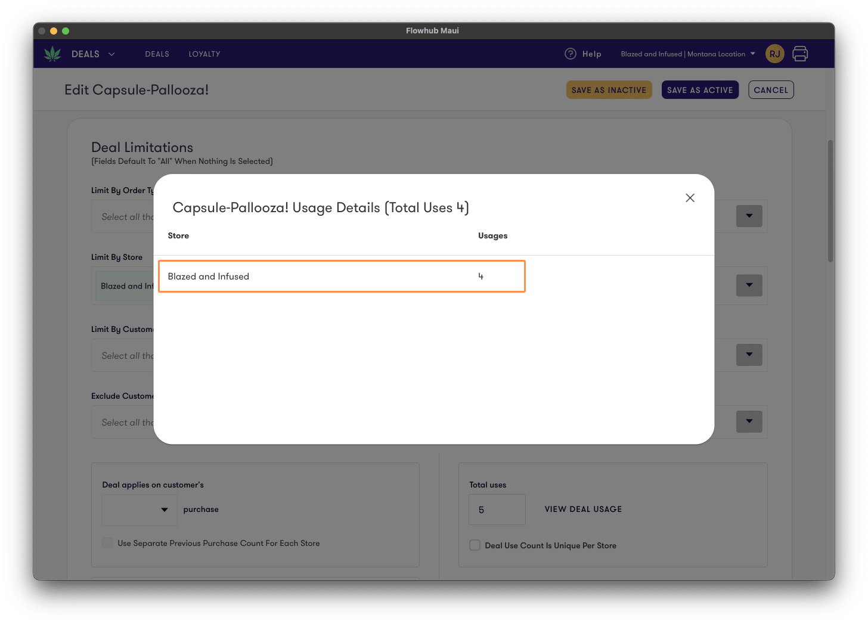Expand the Limit By Customer dropdown arrow

tap(749, 355)
